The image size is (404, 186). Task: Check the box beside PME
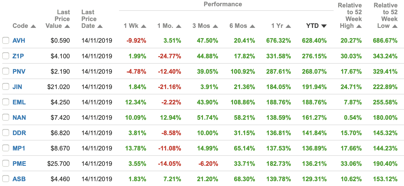click(x=6, y=164)
